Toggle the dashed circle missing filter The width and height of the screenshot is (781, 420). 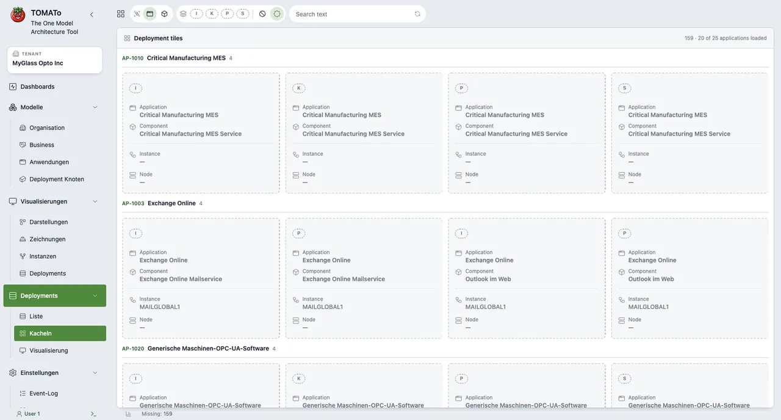point(277,14)
